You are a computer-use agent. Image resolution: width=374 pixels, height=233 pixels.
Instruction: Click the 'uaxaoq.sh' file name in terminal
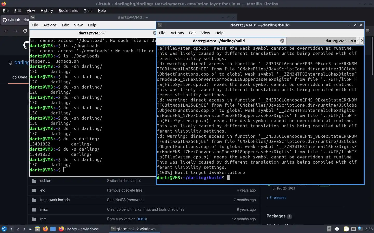[67, 61]
